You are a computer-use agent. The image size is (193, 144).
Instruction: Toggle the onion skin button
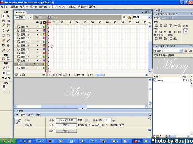53,75
